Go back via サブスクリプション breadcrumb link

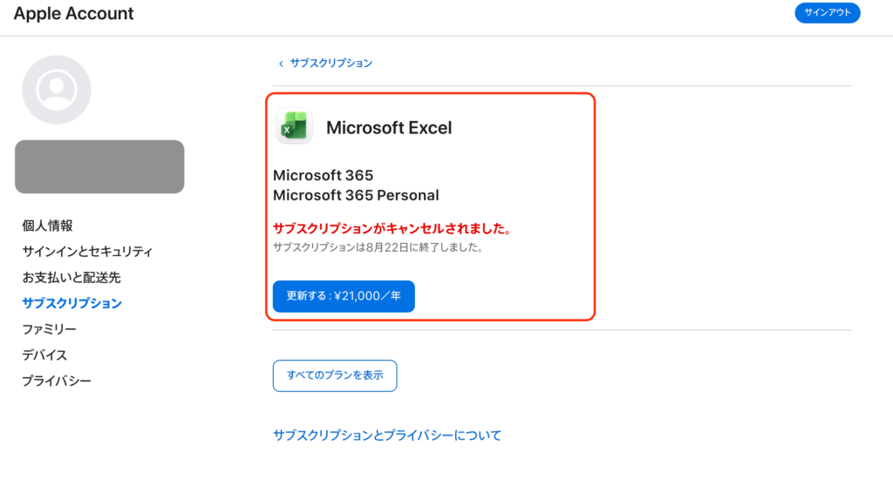331,64
